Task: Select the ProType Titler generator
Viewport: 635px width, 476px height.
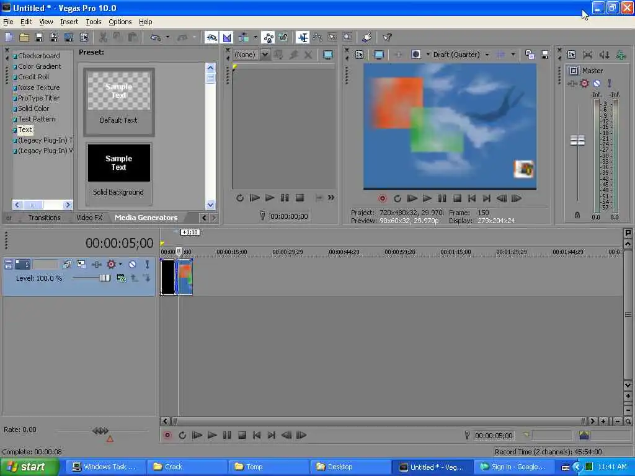Action: click(38, 98)
